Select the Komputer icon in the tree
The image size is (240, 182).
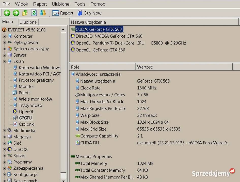(10, 36)
